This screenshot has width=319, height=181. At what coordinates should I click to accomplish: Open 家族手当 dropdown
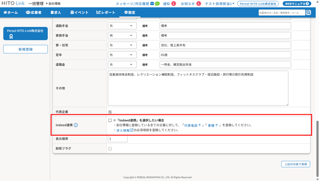click(122, 36)
